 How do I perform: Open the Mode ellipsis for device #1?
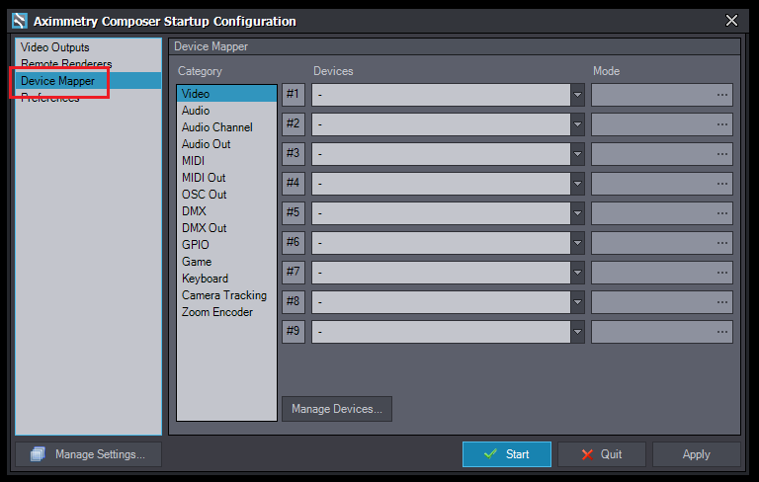click(722, 95)
